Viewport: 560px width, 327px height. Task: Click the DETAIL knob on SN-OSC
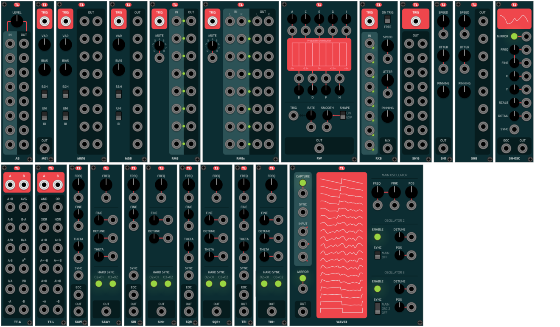514,116
